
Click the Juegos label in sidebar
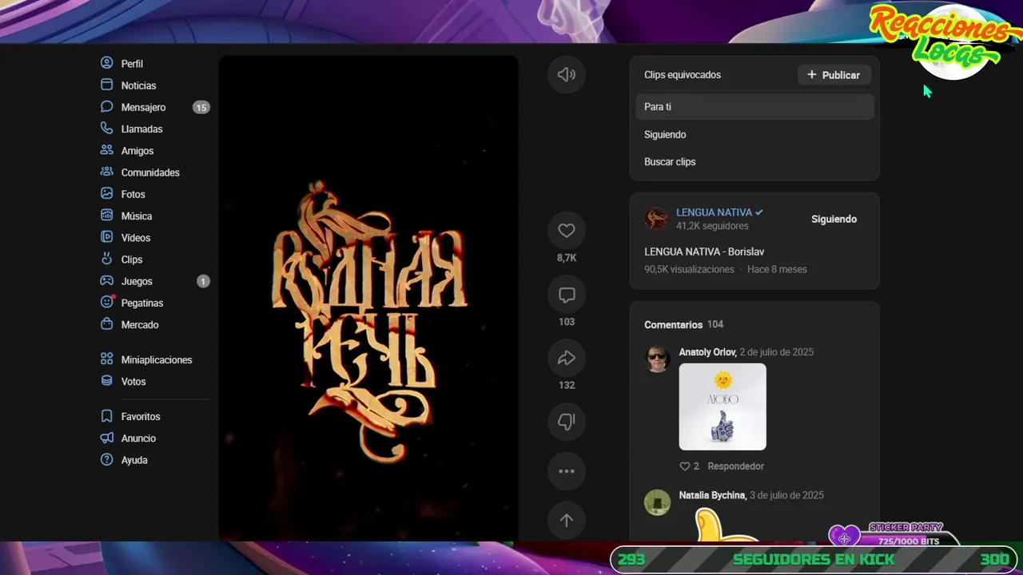(137, 281)
